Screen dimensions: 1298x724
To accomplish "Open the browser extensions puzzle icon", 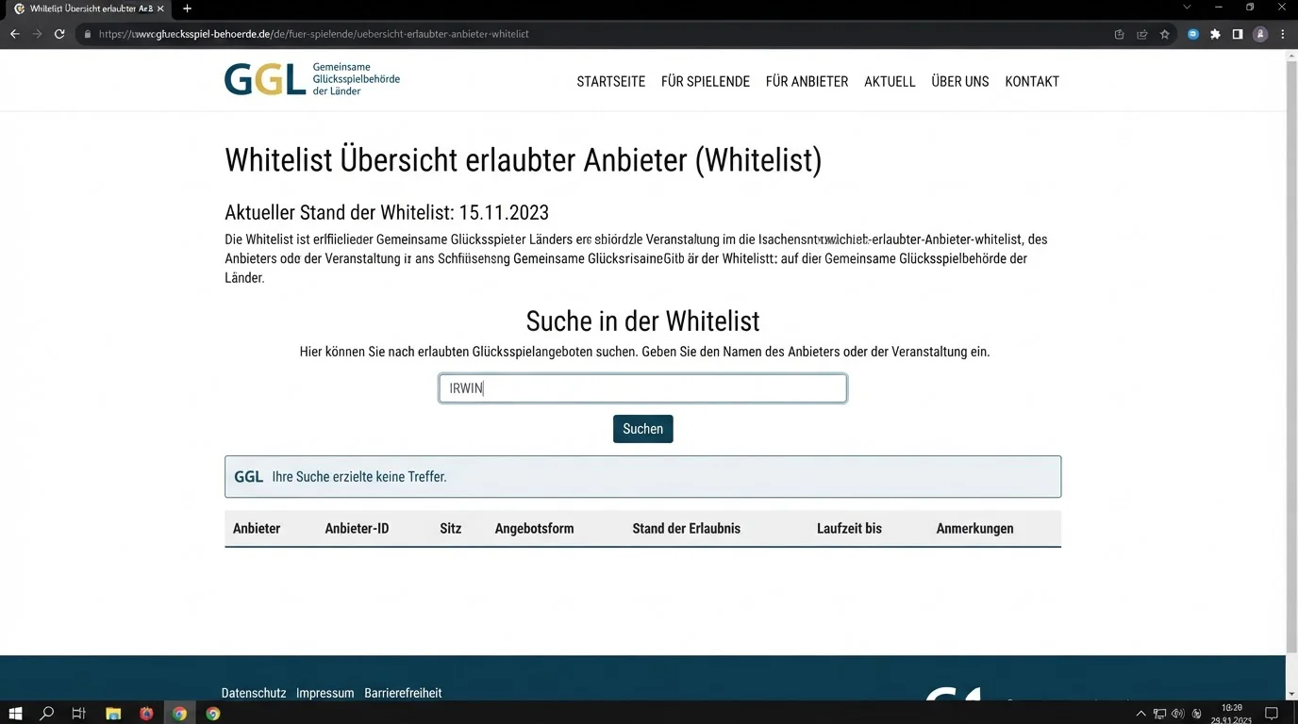I will coord(1215,34).
